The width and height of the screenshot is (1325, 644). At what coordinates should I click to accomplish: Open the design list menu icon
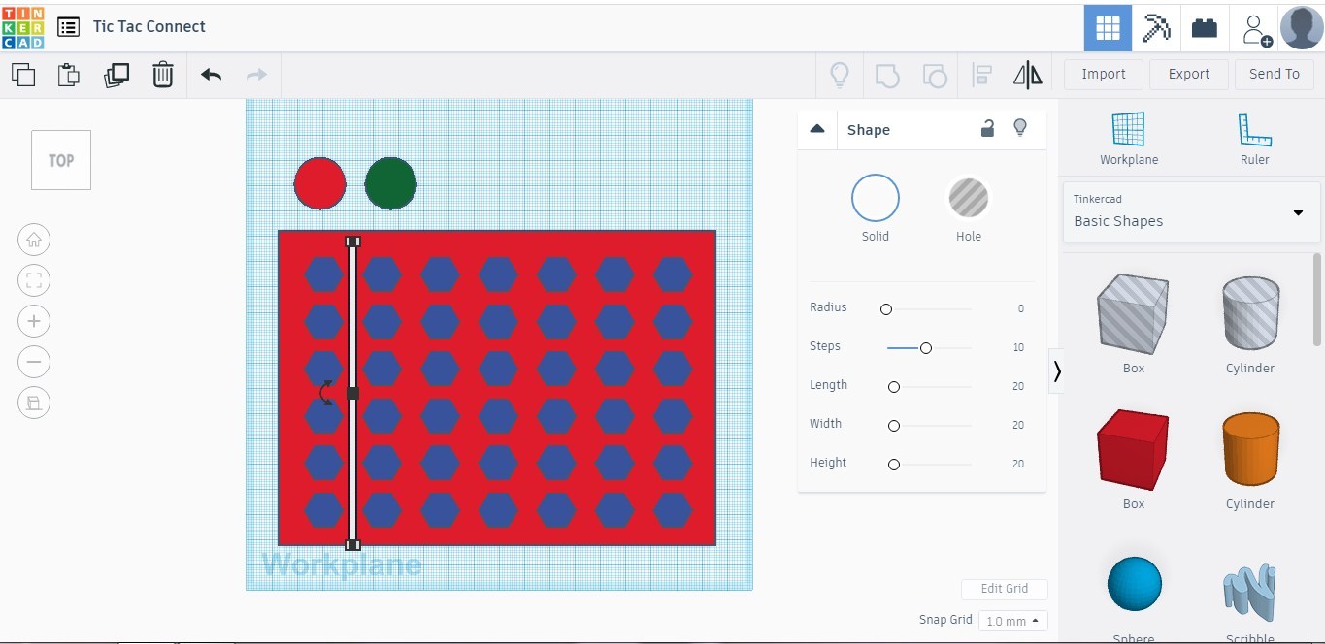click(68, 27)
